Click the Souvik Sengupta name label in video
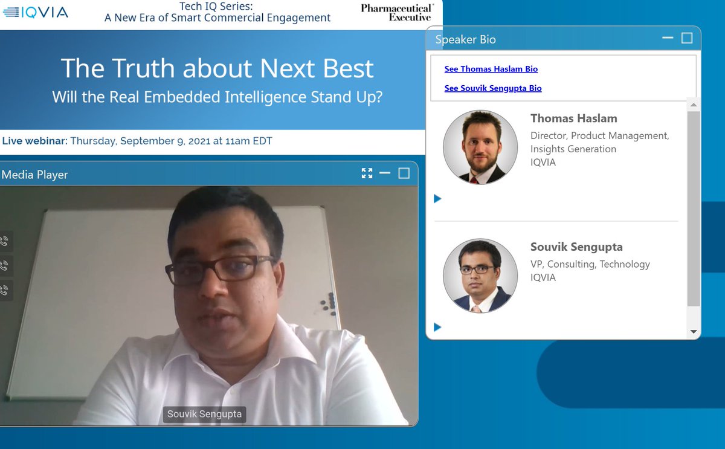 (x=204, y=415)
